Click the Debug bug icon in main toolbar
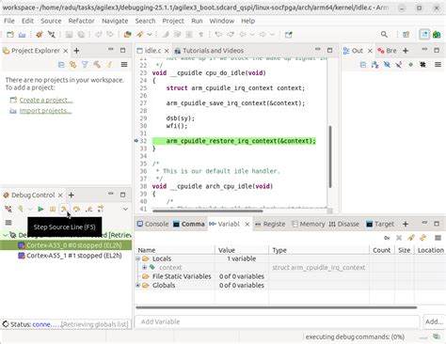Image resolution: width=446 pixels, height=344 pixels. (x=40, y=35)
